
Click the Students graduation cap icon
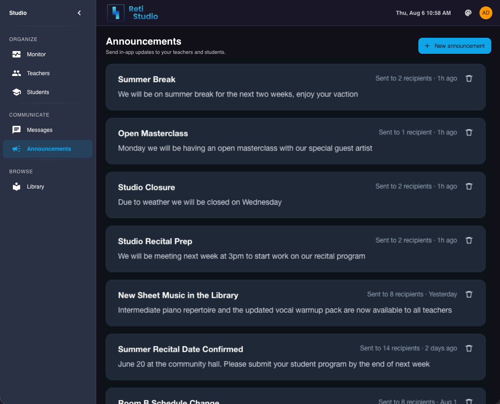click(x=16, y=92)
